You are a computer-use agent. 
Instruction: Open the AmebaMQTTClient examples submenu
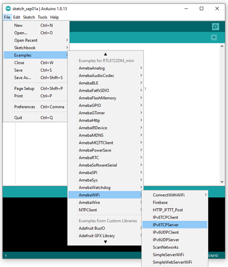coord(105,143)
